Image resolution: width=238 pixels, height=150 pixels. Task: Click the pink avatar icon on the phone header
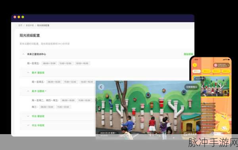215,65
